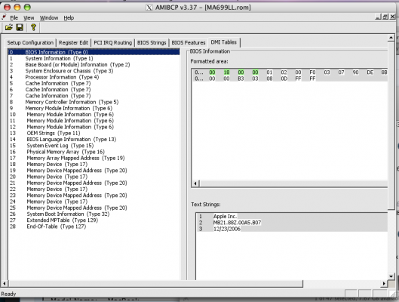Open About with the question mark icon
399x302 pixels.
33,27
